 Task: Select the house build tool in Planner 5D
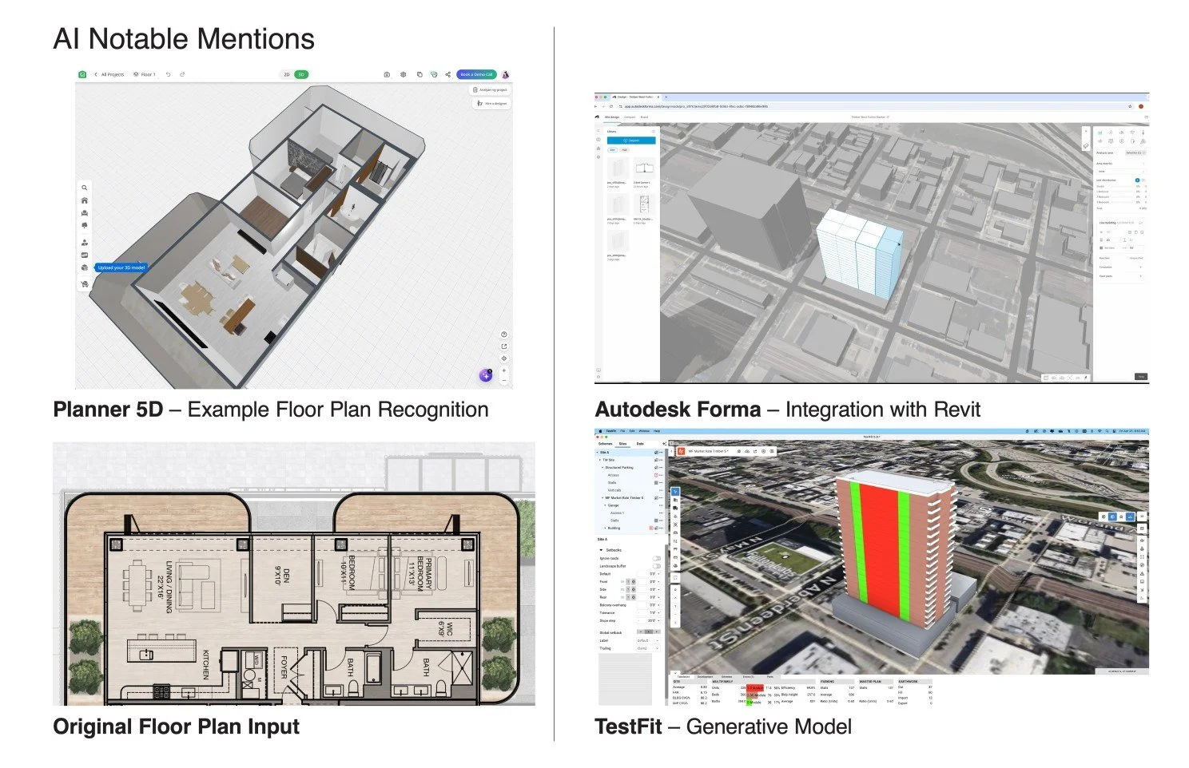click(x=85, y=200)
